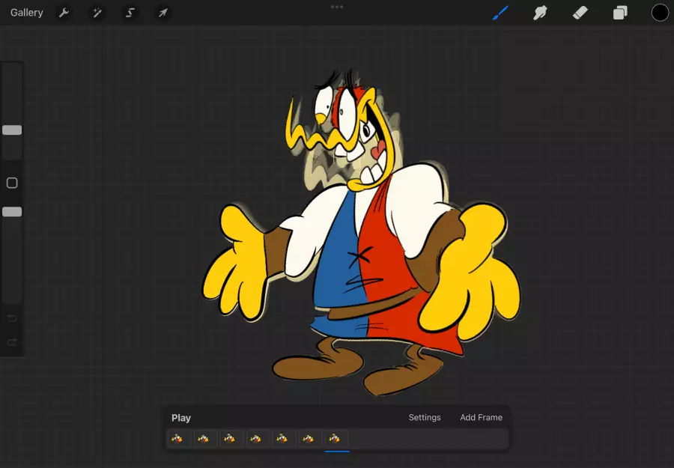Open the Layers panel
Screen dimensions: 674x468
pyautogui.click(x=620, y=13)
